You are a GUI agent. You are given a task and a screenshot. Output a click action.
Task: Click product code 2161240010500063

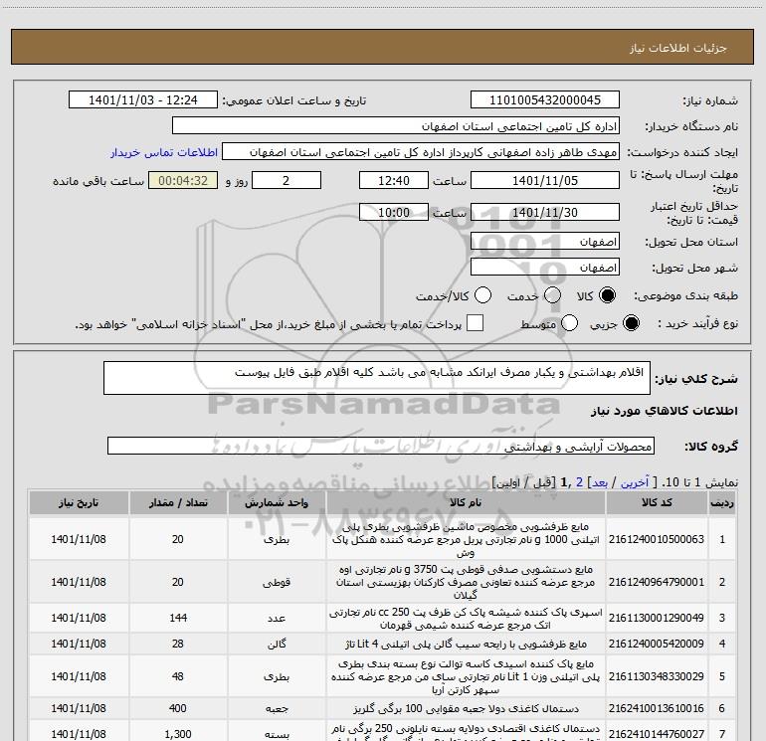(x=657, y=539)
